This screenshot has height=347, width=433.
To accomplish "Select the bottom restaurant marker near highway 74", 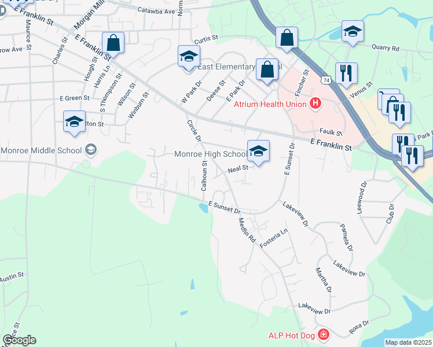I will click(x=412, y=158).
